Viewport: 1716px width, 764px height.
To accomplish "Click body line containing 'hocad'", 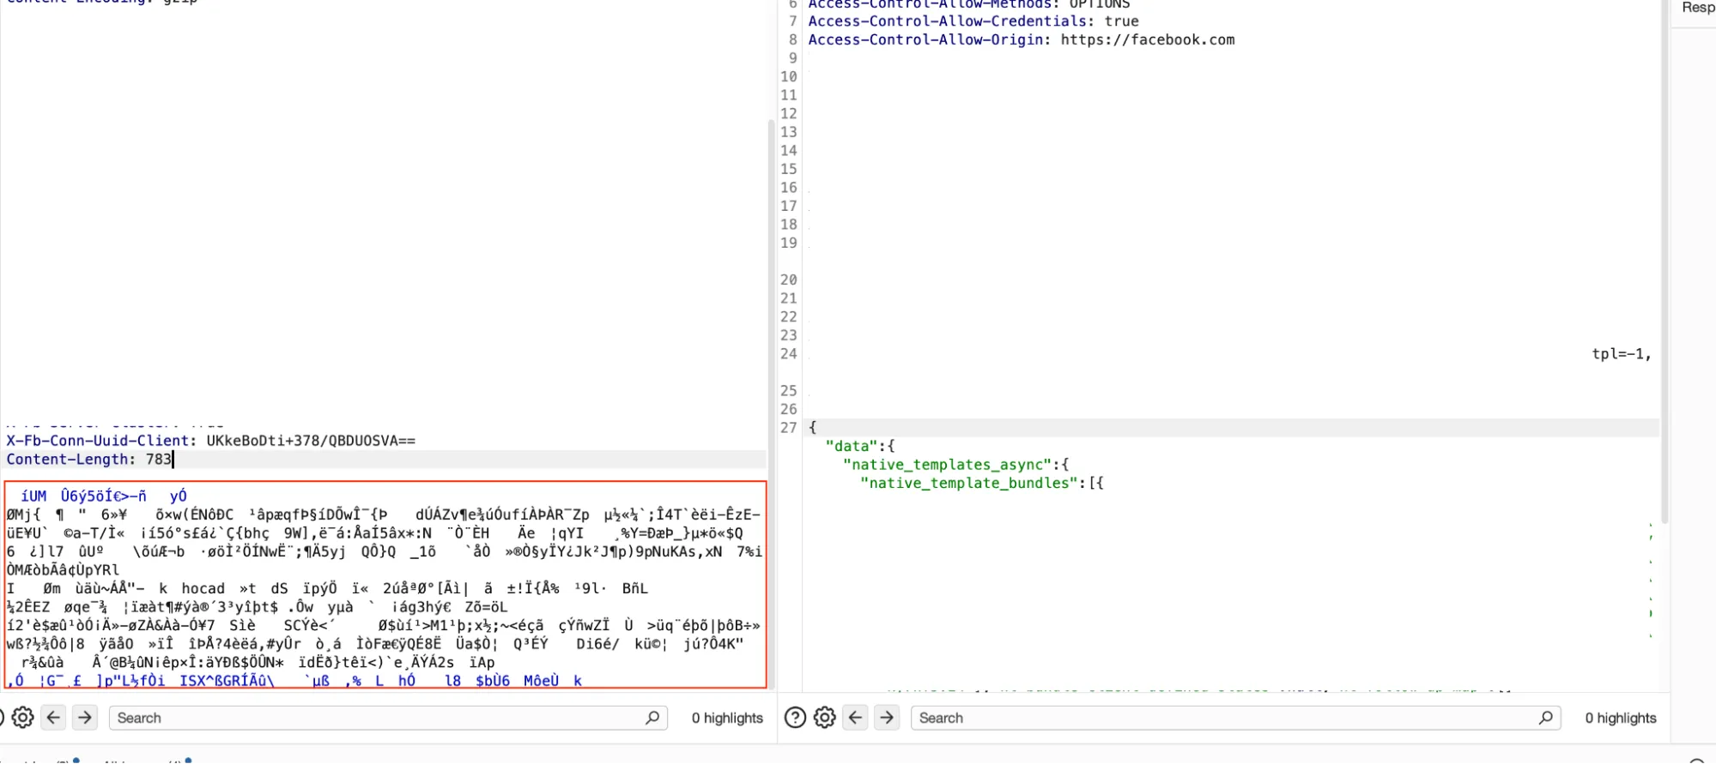I will coord(327,588).
